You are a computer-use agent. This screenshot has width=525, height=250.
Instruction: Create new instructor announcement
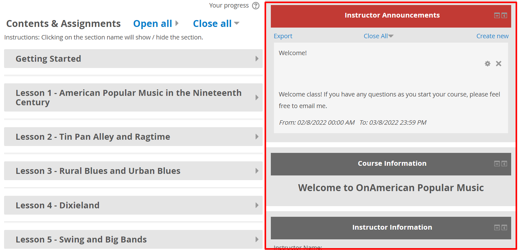pos(492,36)
